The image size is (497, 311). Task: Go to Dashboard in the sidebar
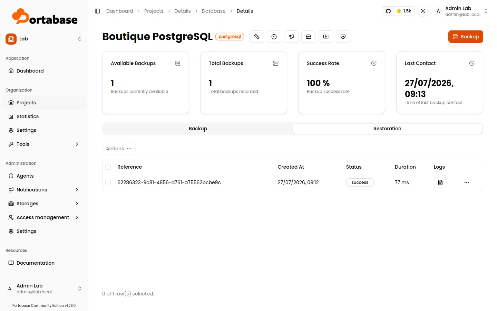click(44, 71)
